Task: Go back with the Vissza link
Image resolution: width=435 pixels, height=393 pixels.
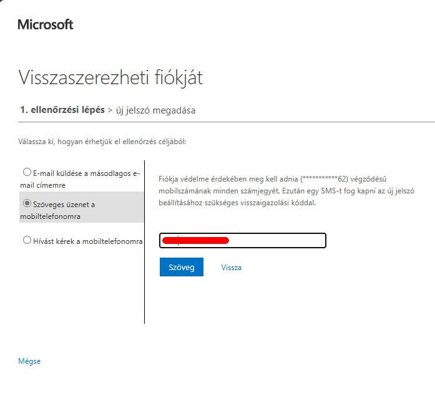Action: 232,268
